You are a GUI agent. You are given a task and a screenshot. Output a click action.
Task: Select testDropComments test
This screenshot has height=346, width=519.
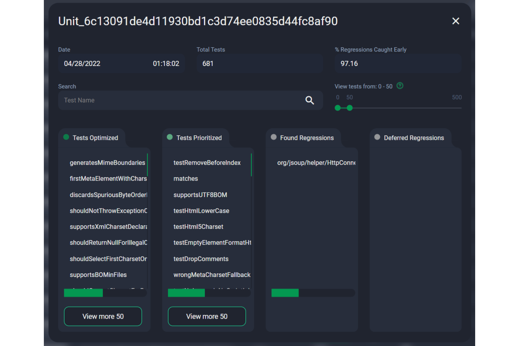[x=201, y=259]
